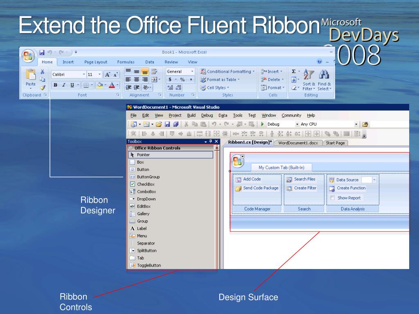
Task: Switch to the Start Page tab
Action: click(x=335, y=143)
